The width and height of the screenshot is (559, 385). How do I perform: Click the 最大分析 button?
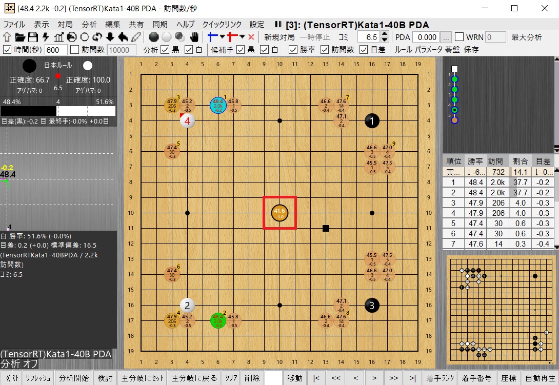[527, 37]
